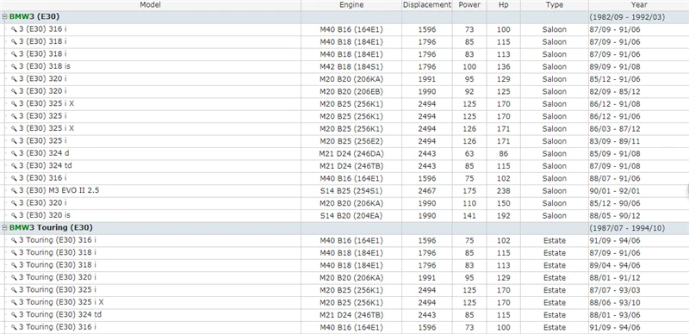Image resolution: width=689 pixels, height=334 pixels.
Task: Click the engine cell M42 B18 (184S1)
Action: coord(351,67)
